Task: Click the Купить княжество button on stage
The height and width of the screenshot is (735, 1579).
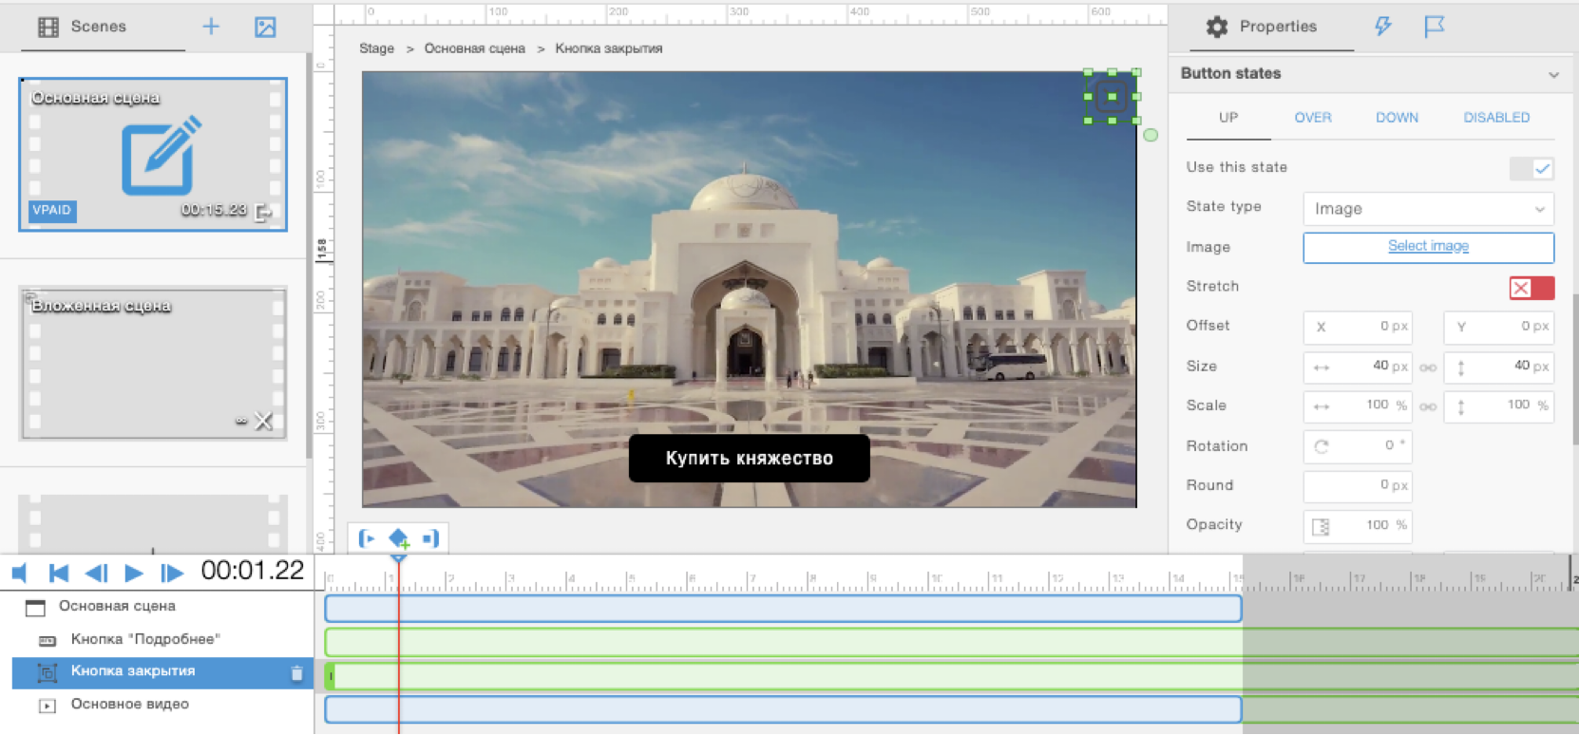Action: tap(749, 459)
